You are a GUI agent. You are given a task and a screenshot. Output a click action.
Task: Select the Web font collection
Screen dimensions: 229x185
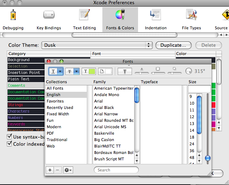[x=66, y=146]
